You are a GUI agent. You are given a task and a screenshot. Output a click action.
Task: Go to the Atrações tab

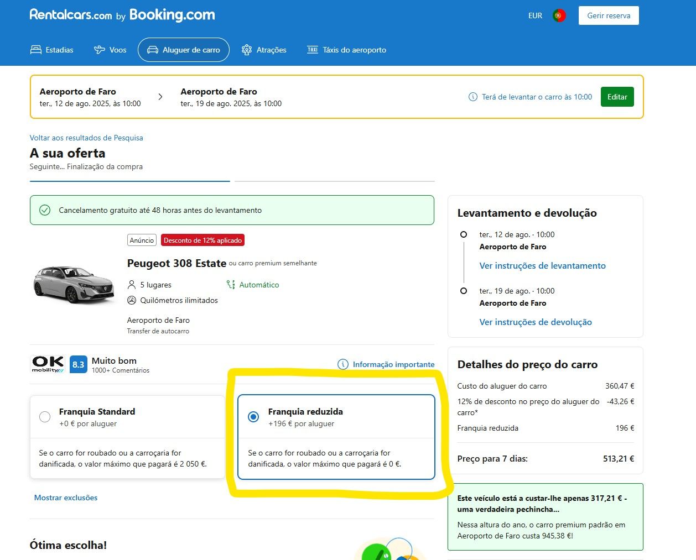click(x=264, y=50)
